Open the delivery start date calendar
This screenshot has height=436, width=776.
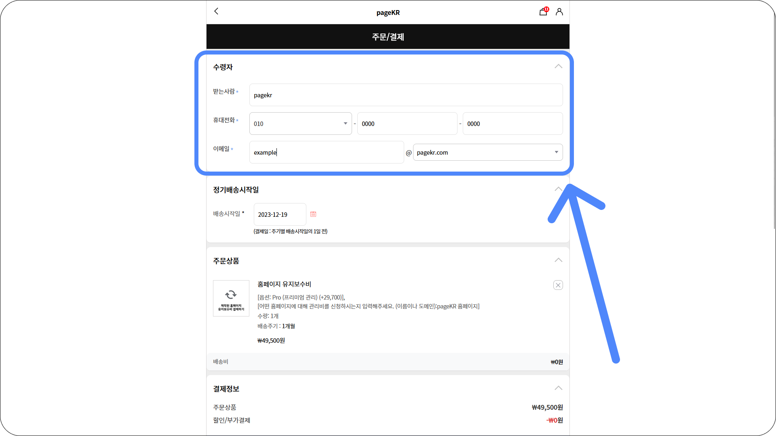313,214
